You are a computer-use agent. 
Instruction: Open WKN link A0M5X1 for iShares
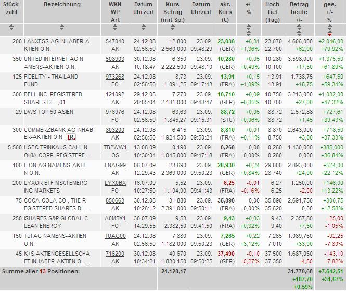pos(115,218)
